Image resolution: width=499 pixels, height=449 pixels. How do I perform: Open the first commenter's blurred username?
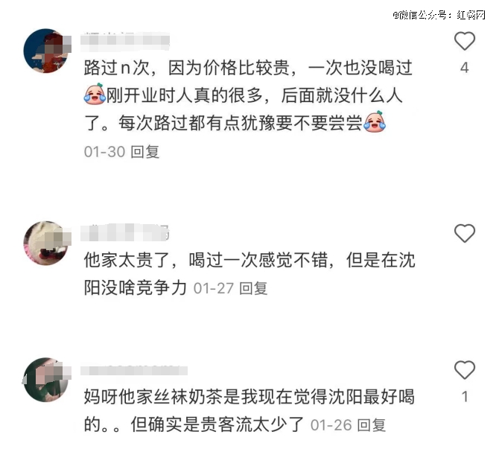click(125, 42)
